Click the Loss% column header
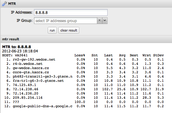Image resolution: width=172 pixels, height=113 pixels. coord(80,55)
